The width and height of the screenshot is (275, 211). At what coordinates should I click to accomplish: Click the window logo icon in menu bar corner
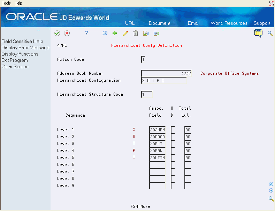[x=272, y=3]
